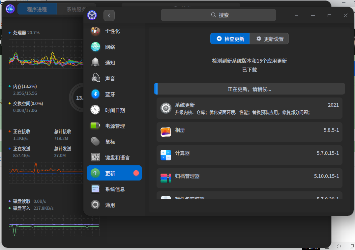Open the 电源管理 battery settings
The height and width of the screenshot is (250, 355).
point(114,126)
